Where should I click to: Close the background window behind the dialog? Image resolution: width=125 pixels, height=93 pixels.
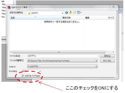[121, 11]
